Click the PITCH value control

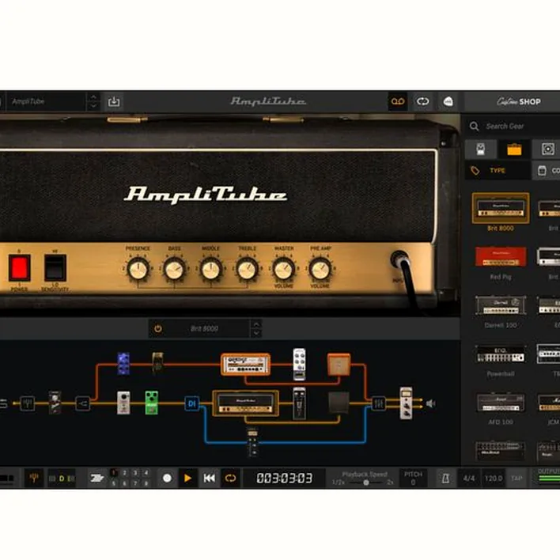413,479
